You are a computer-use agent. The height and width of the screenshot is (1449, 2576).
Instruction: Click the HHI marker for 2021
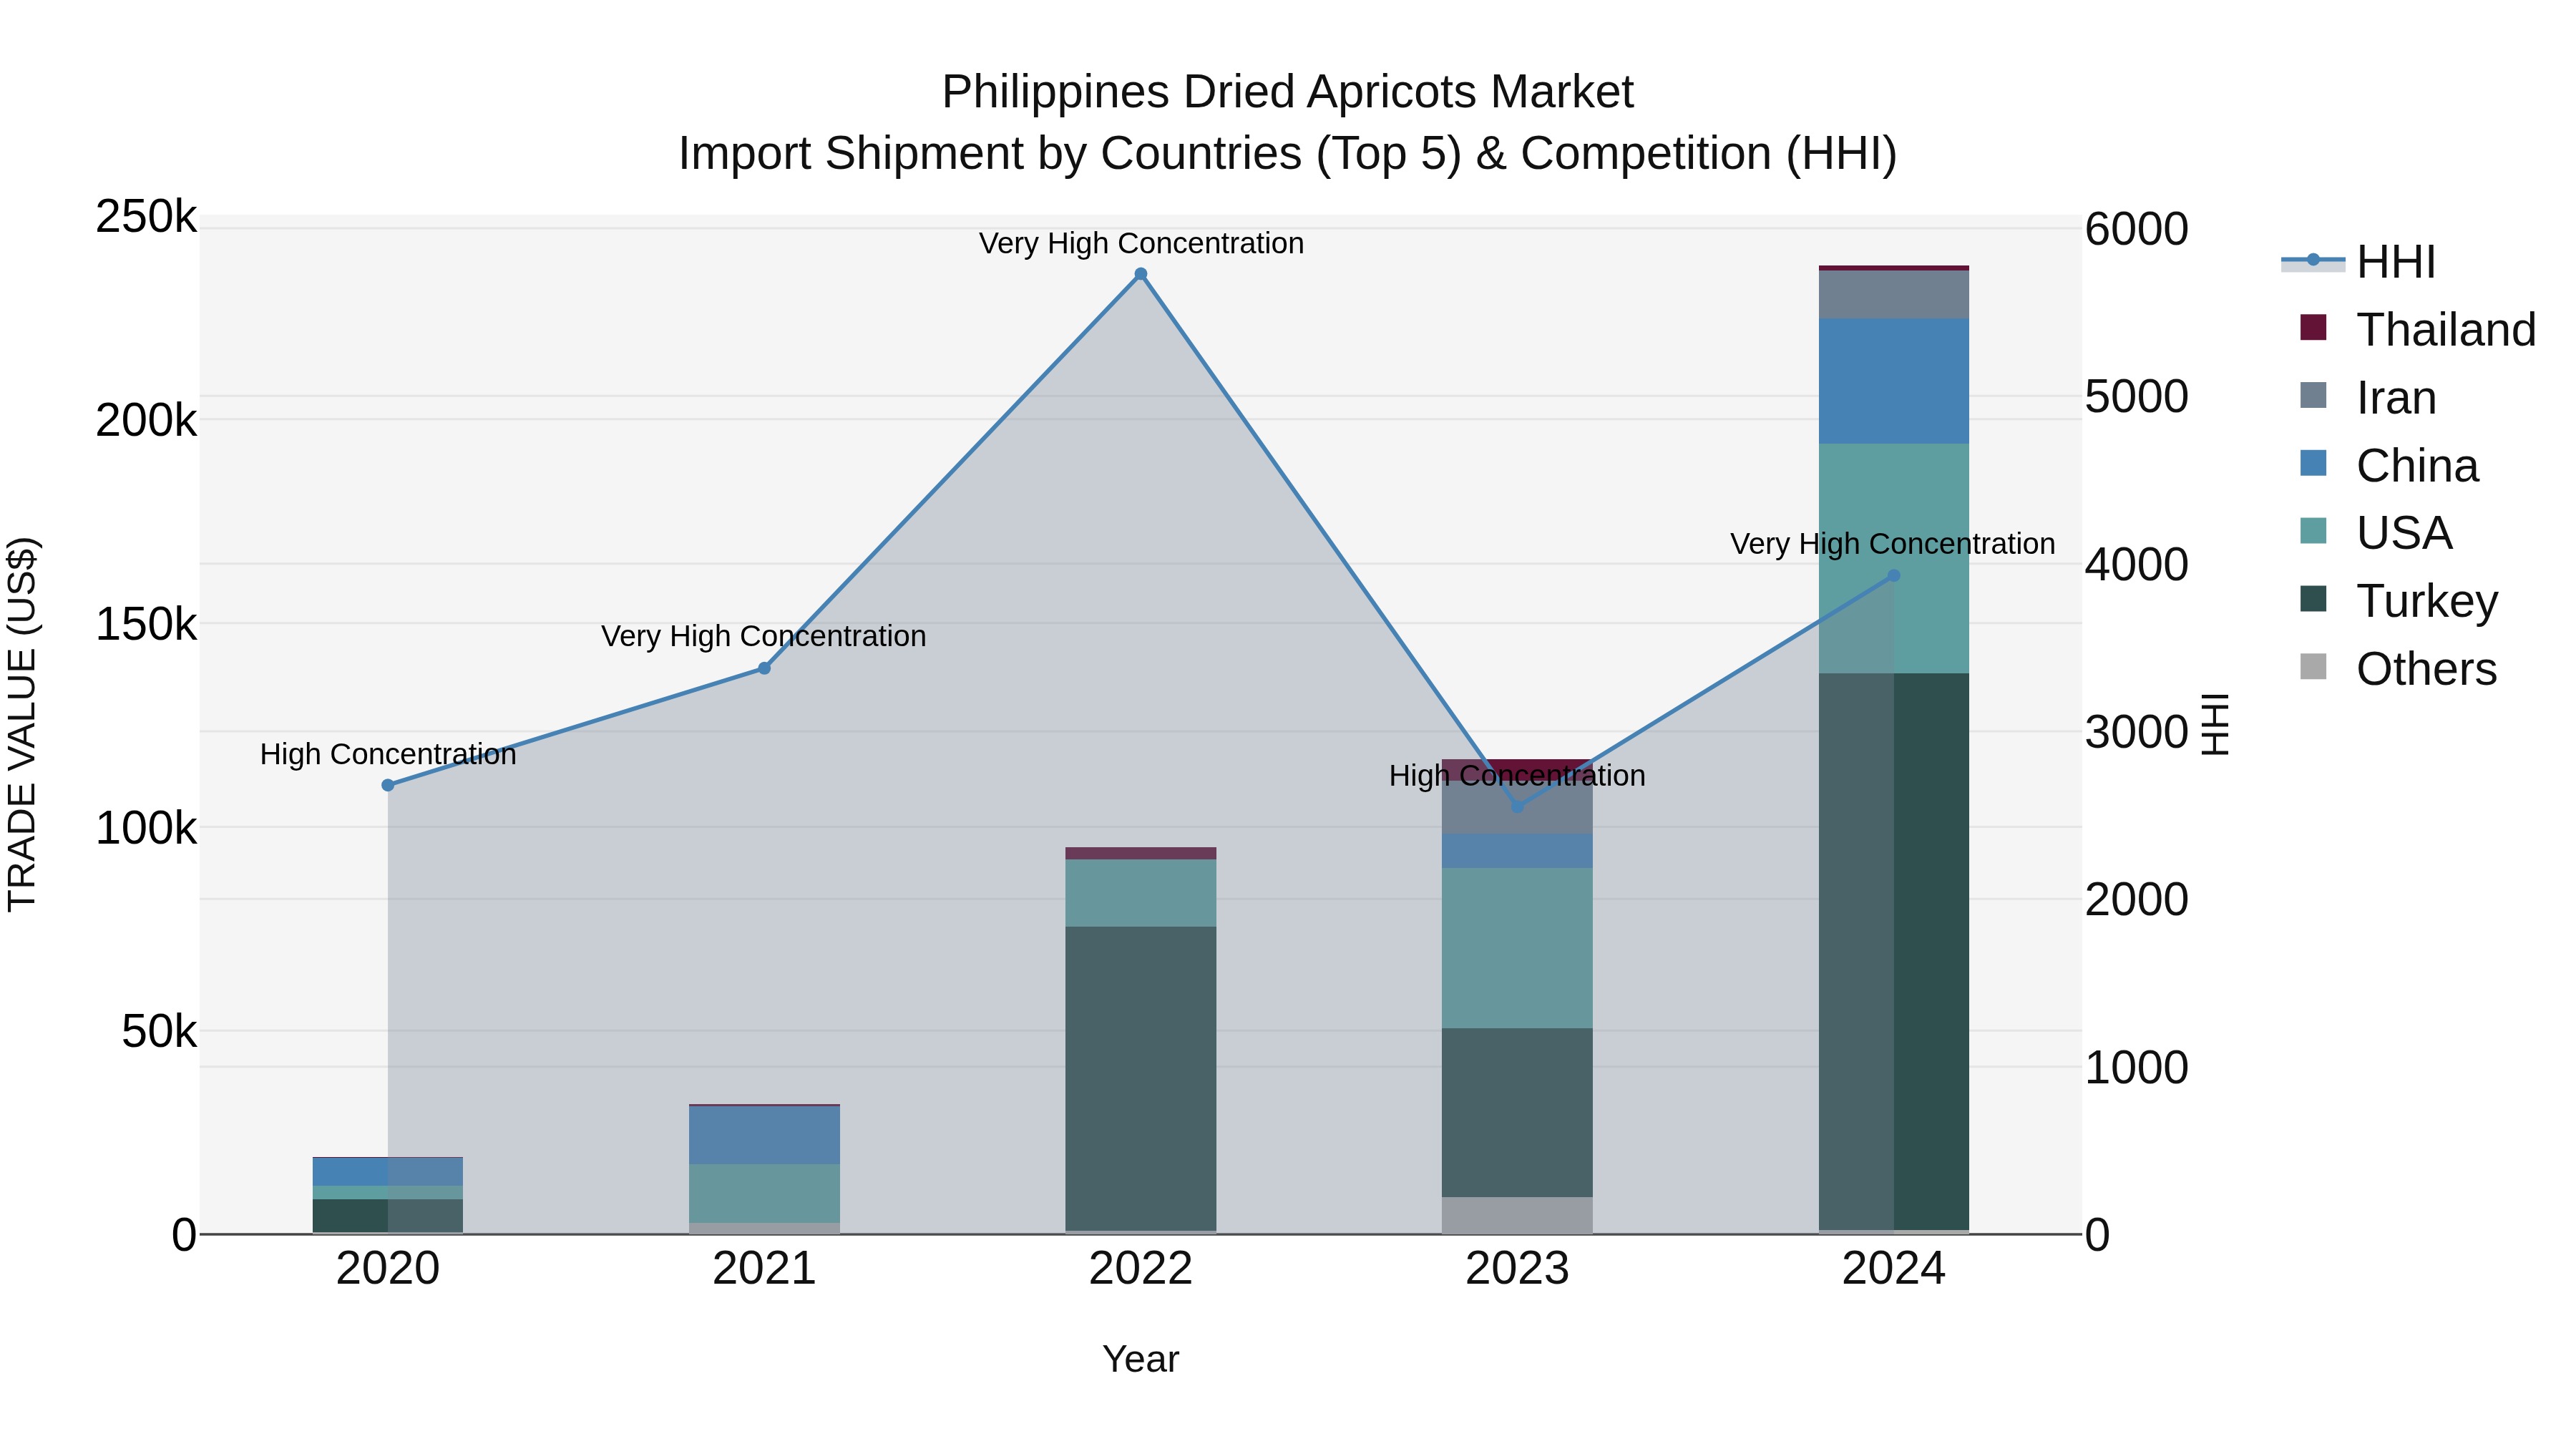[x=764, y=668]
